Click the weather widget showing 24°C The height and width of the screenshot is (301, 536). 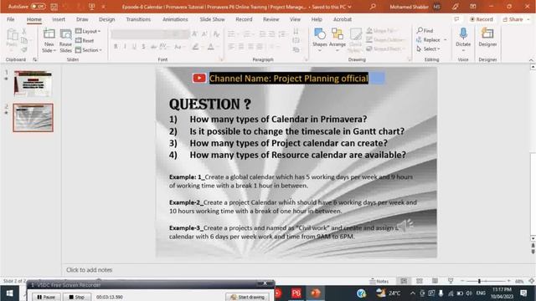tap(389, 293)
